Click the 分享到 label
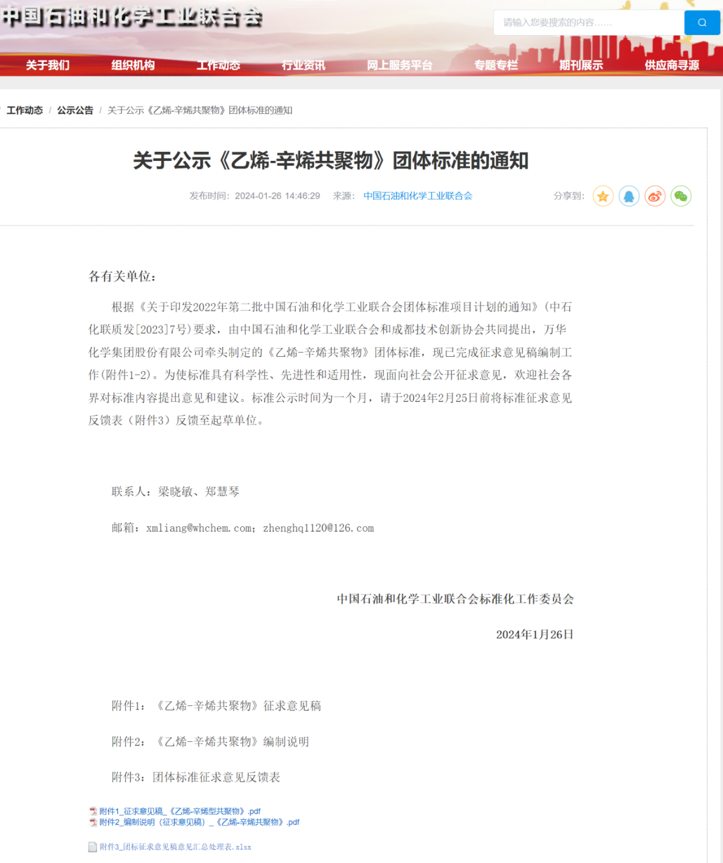Image resolution: width=723 pixels, height=863 pixels. point(569,196)
